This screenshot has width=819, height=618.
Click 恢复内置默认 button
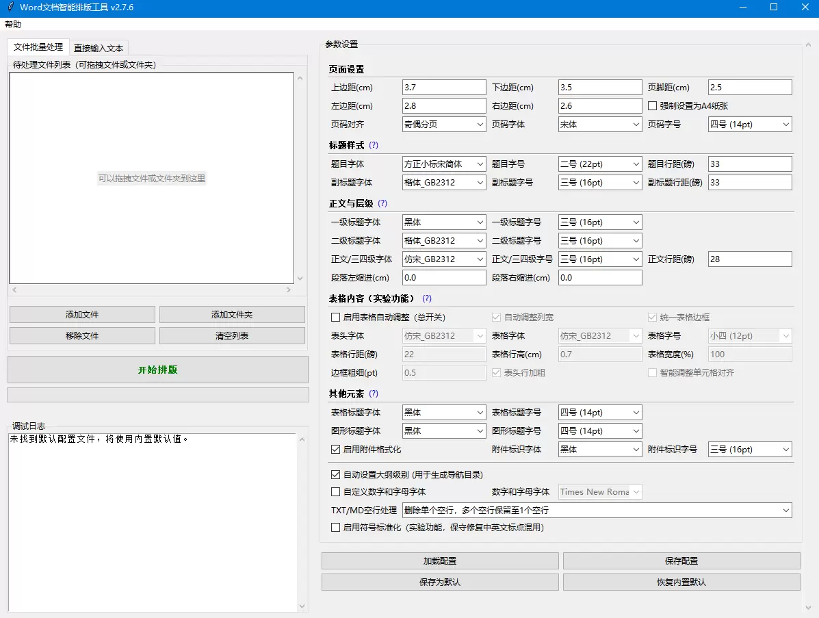tap(681, 582)
